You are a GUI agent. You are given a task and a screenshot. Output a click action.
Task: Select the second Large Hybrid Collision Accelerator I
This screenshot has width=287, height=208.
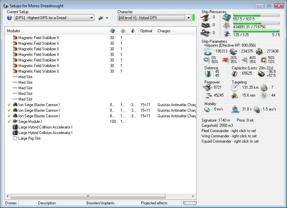click(x=100, y=133)
